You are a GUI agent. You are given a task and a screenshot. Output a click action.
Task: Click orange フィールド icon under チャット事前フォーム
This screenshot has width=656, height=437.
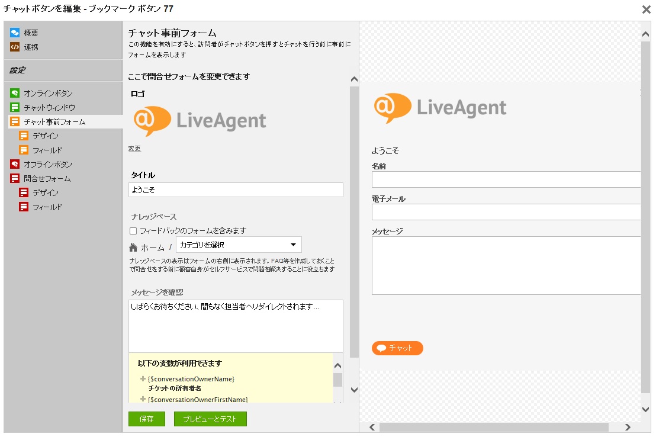(x=24, y=150)
